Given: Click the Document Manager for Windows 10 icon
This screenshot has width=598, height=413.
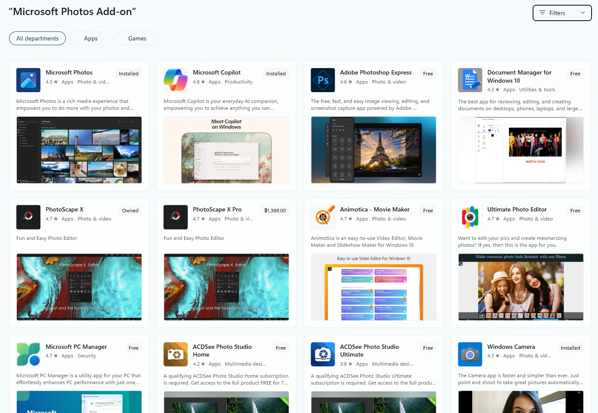Looking at the screenshot, I should coord(470,80).
